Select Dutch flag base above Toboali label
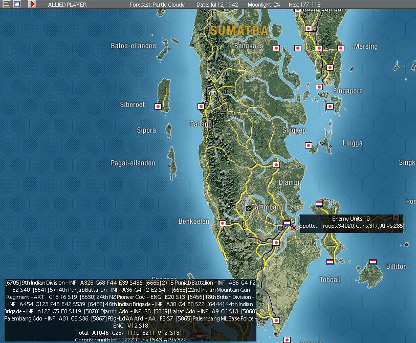The image size is (416, 343). pos(330,262)
